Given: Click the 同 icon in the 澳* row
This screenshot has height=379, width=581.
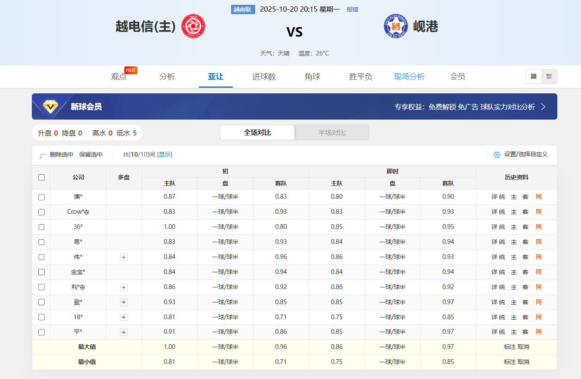Looking at the screenshot, I should 538,197.
